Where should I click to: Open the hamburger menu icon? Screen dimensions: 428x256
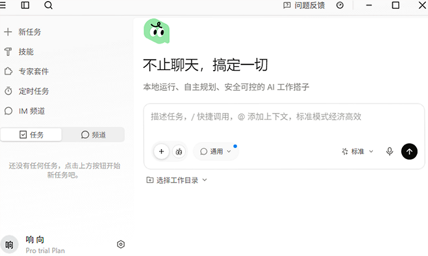[2, 5]
